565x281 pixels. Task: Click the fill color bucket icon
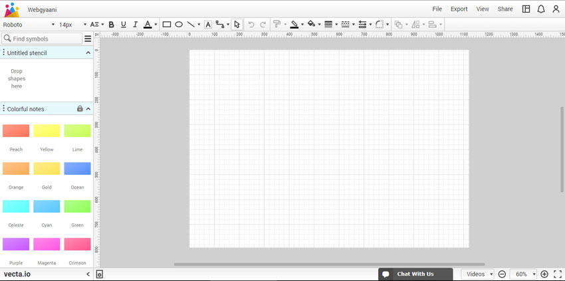click(x=310, y=25)
